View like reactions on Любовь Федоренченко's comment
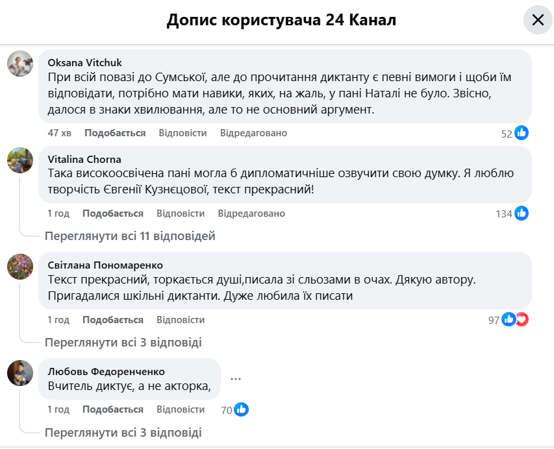The height and width of the screenshot is (449, 554). click(x=241, y=409)
